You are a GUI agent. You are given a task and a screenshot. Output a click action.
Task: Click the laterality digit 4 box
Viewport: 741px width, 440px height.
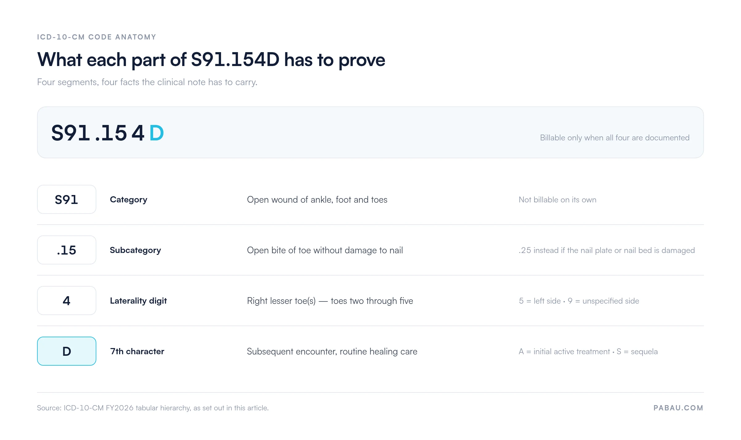click(x=67, y=301)
